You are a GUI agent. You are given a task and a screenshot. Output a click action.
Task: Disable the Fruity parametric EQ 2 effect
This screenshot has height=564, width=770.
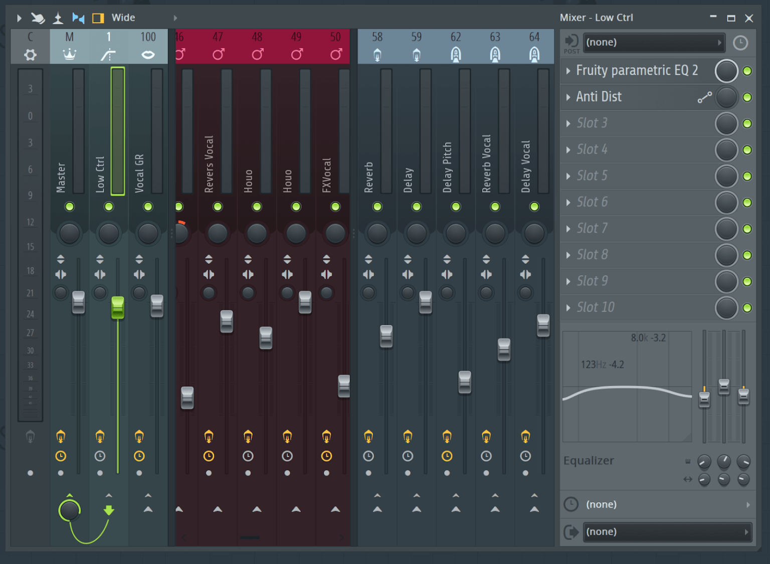pos(747,71)
